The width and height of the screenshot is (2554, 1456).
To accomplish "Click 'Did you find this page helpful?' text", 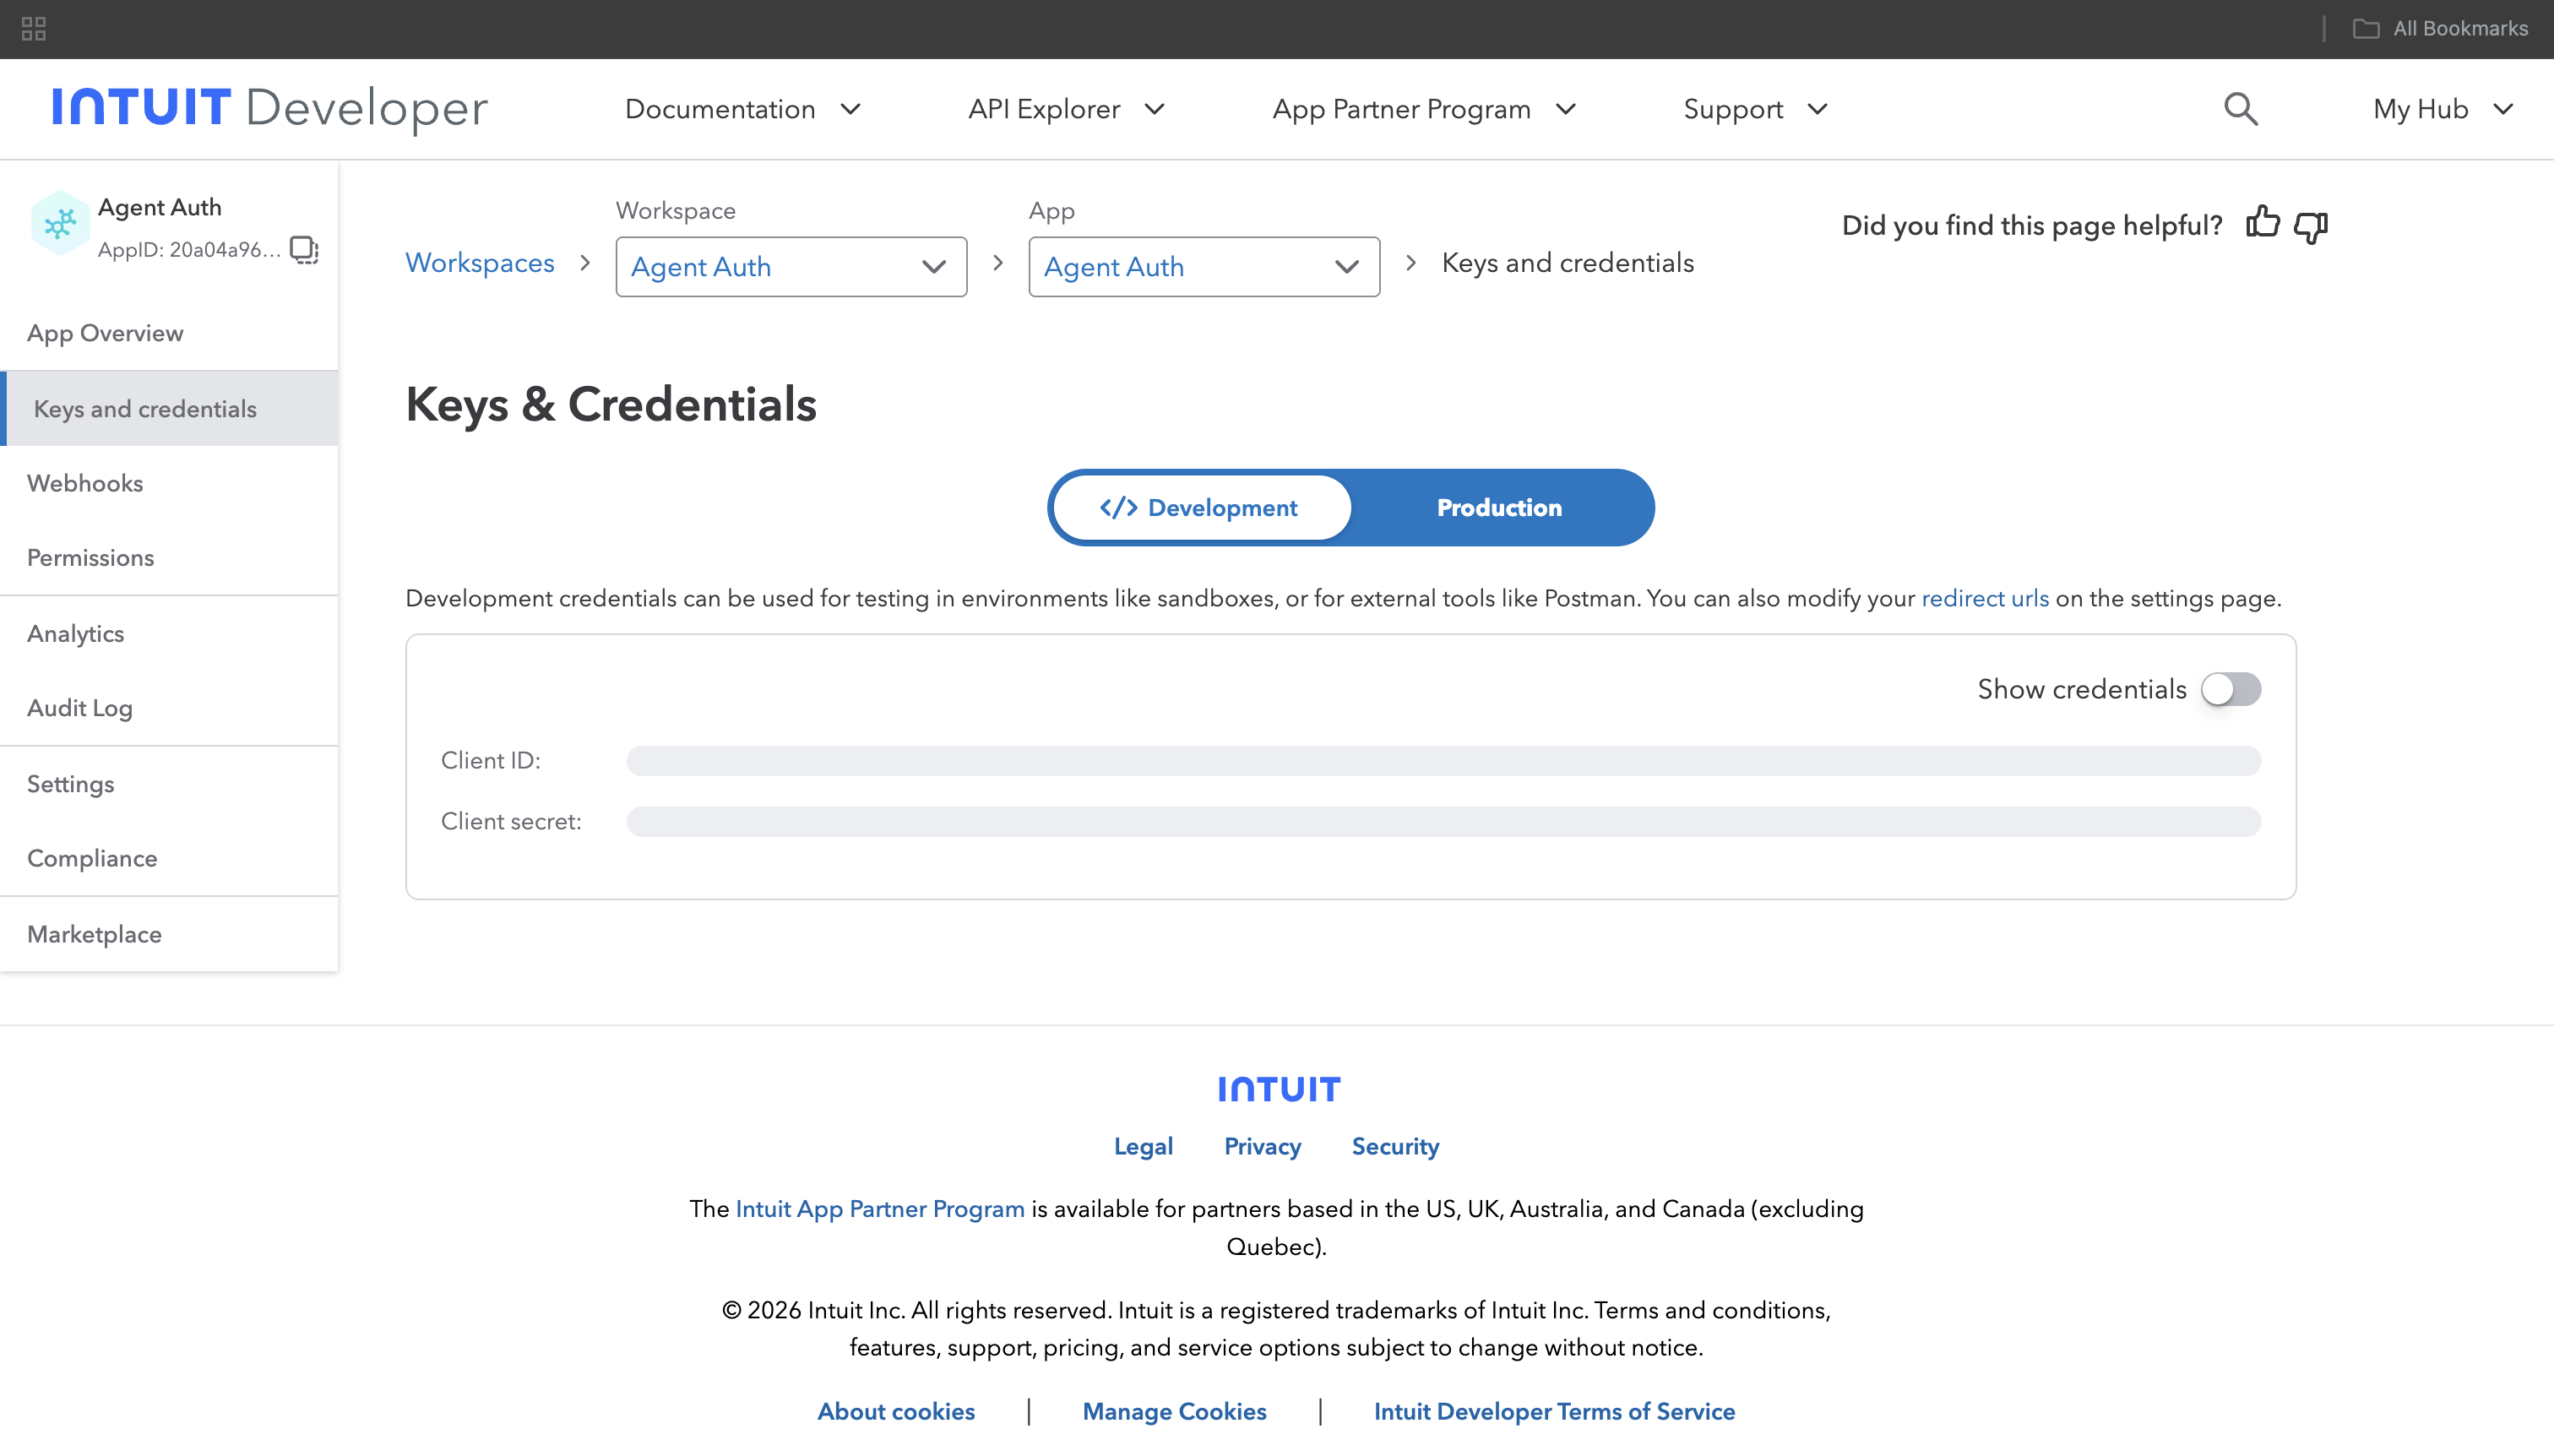I will (x=2032, y=226).
